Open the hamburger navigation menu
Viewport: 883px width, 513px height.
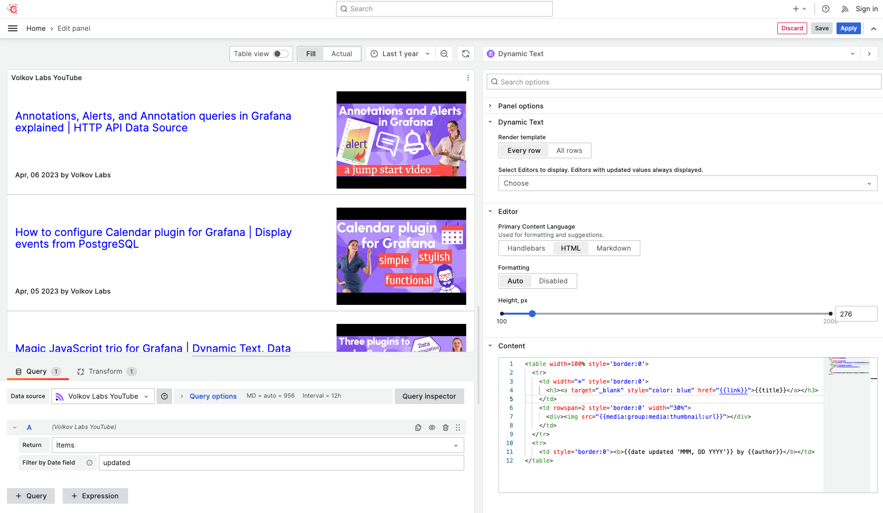click(x=13, y=28)
